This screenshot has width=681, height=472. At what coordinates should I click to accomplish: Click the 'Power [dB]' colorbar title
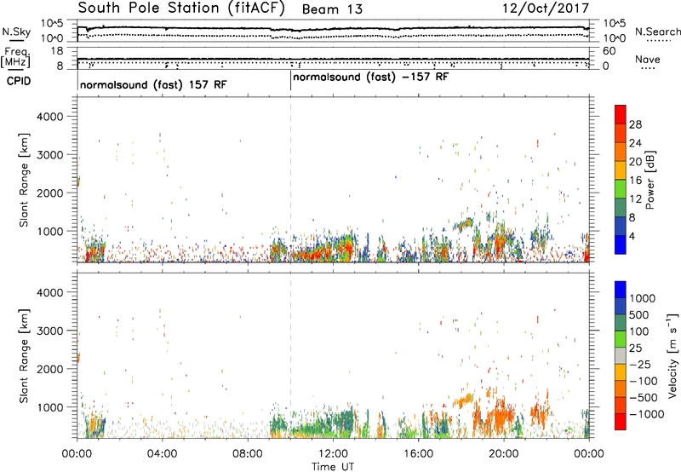[650, 180]
